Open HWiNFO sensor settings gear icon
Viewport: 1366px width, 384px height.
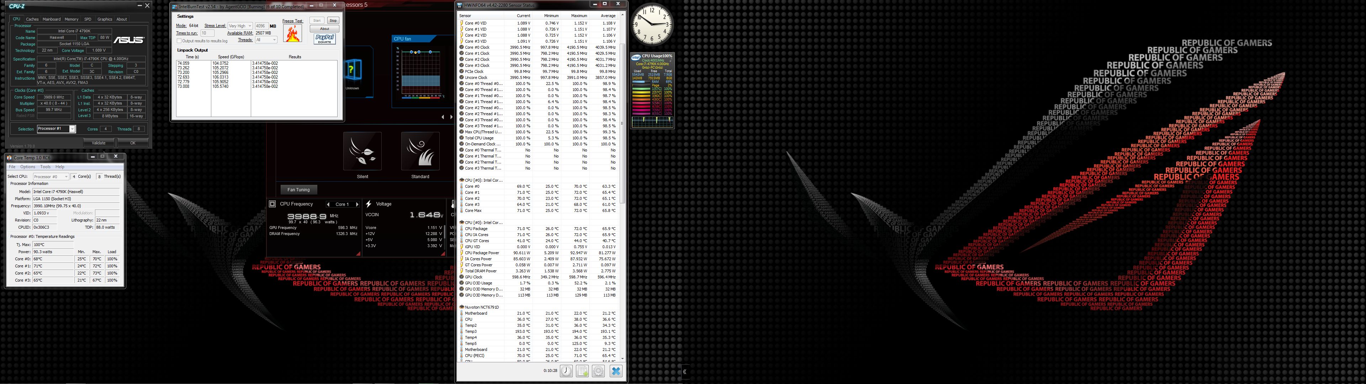pyautogui.click(x=598, y=371)
